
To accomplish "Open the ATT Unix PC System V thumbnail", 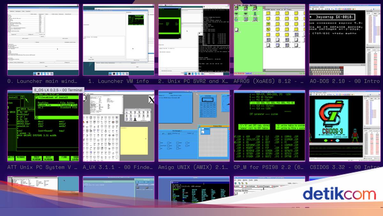I will 43,126.
